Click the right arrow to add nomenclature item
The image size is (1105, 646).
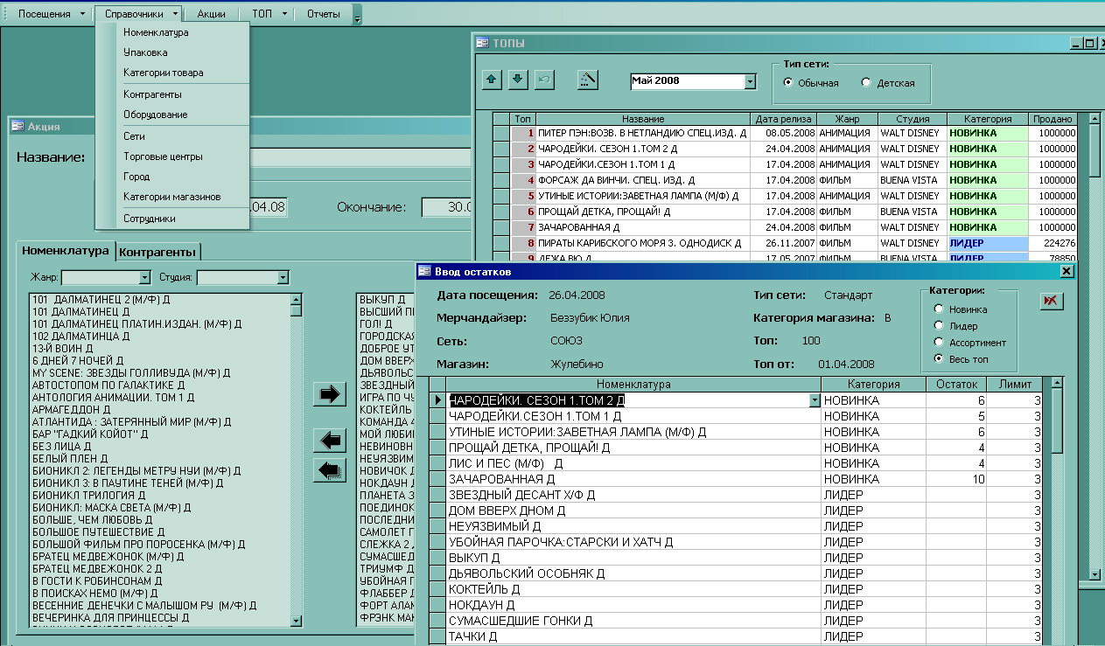tap(329, 394)
